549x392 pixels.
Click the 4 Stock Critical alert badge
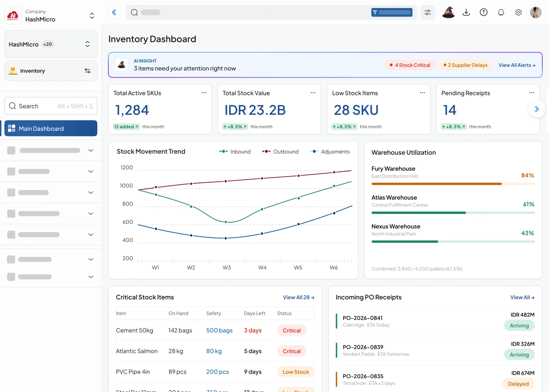pos(410,65)
